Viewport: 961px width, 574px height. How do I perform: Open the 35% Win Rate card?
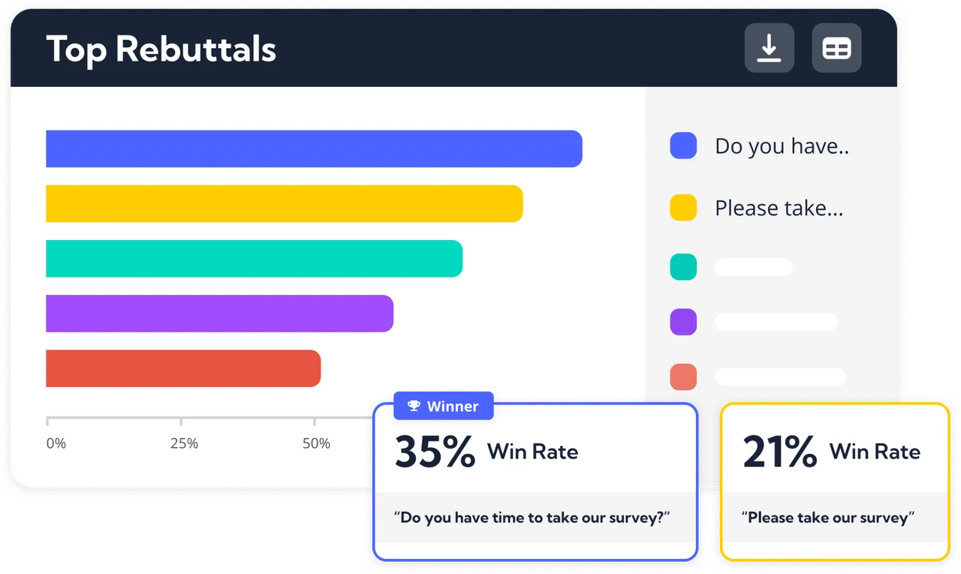click(535, 482)
